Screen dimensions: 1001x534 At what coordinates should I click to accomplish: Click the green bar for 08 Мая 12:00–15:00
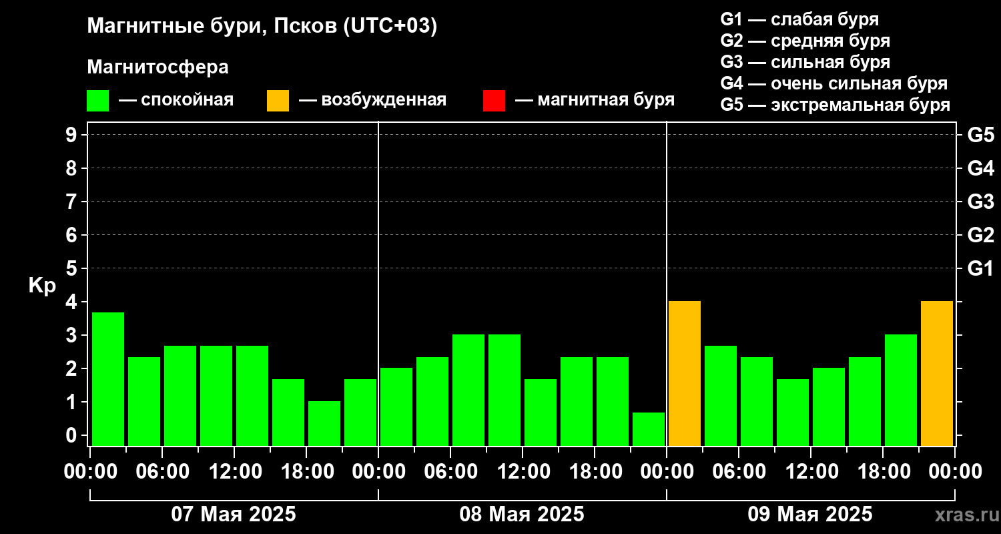point(541,413)
